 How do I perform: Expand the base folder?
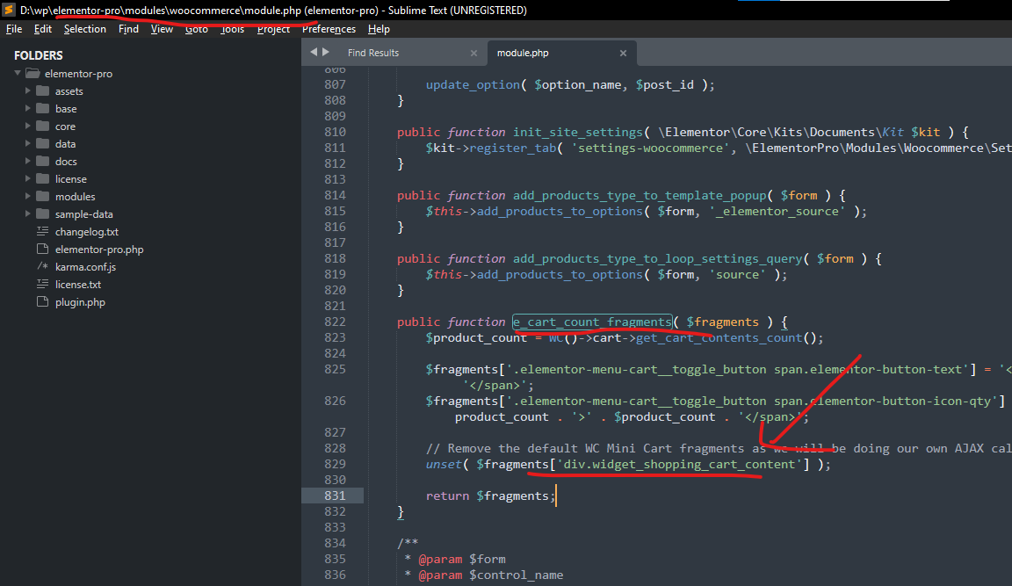point(28,108)
